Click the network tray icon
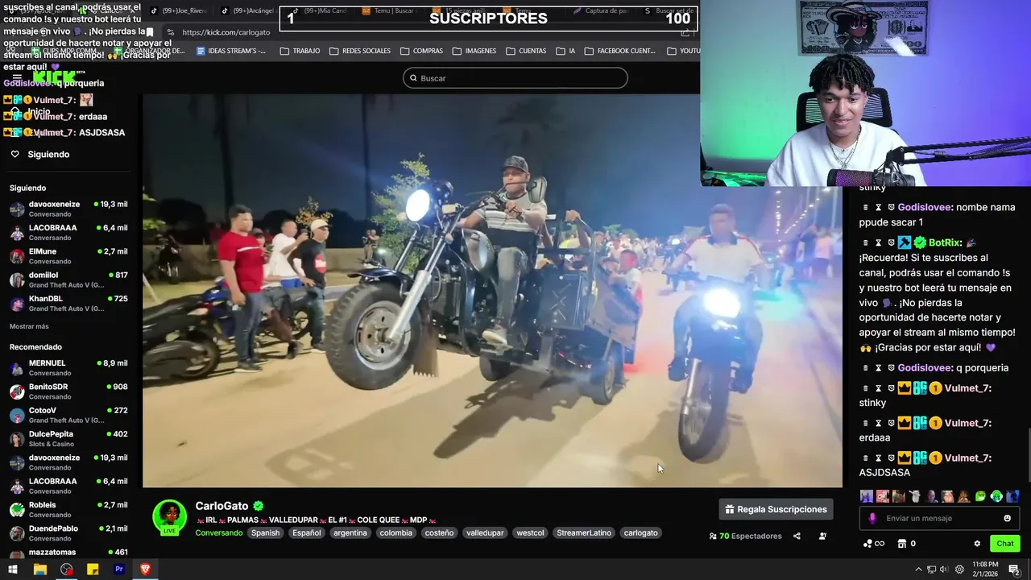1031x580 pixels. tap(932, 570)
